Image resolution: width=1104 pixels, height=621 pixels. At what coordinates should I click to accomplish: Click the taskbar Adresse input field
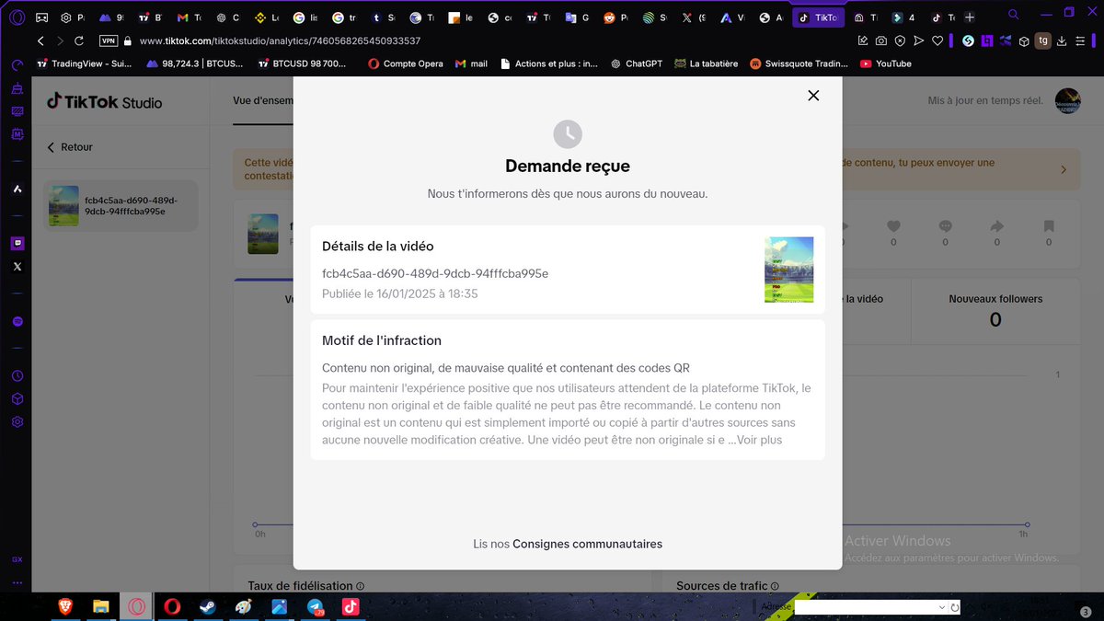coord(866,607)
